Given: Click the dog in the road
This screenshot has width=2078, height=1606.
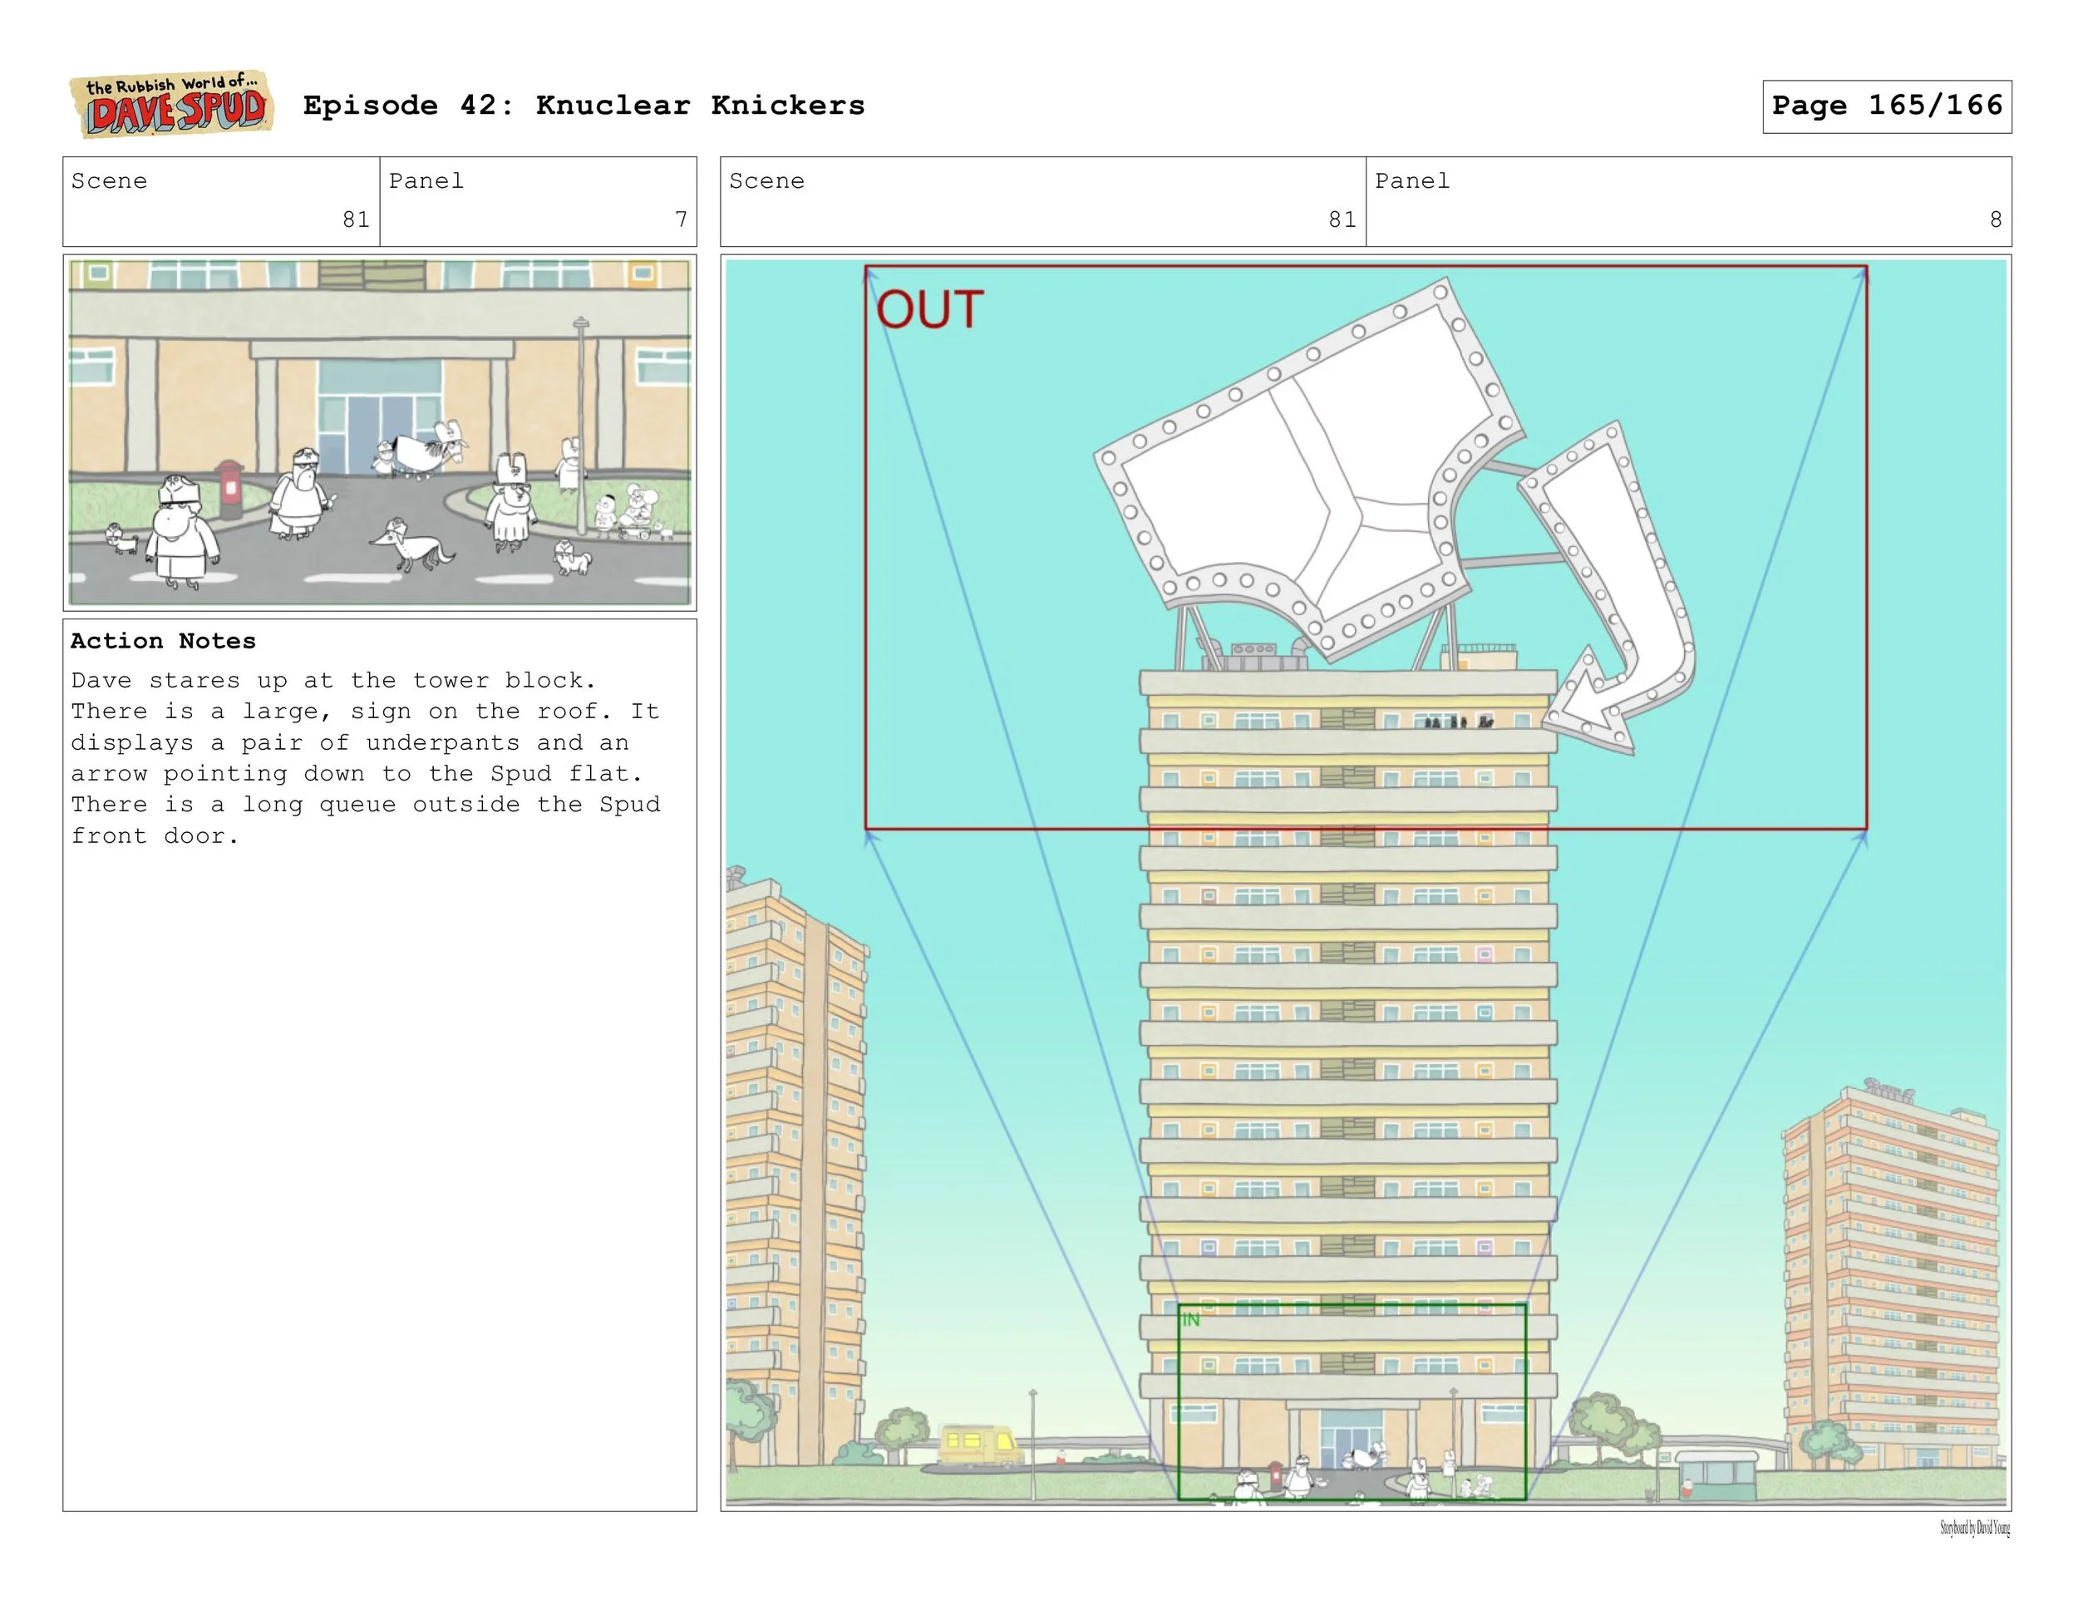Looking at the screenshot, I should point(416,548).
